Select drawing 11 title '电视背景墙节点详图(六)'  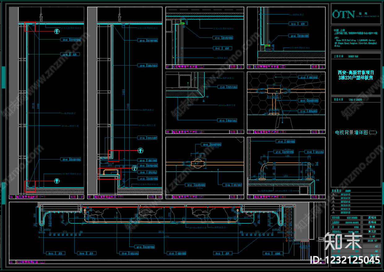(188, 197)
